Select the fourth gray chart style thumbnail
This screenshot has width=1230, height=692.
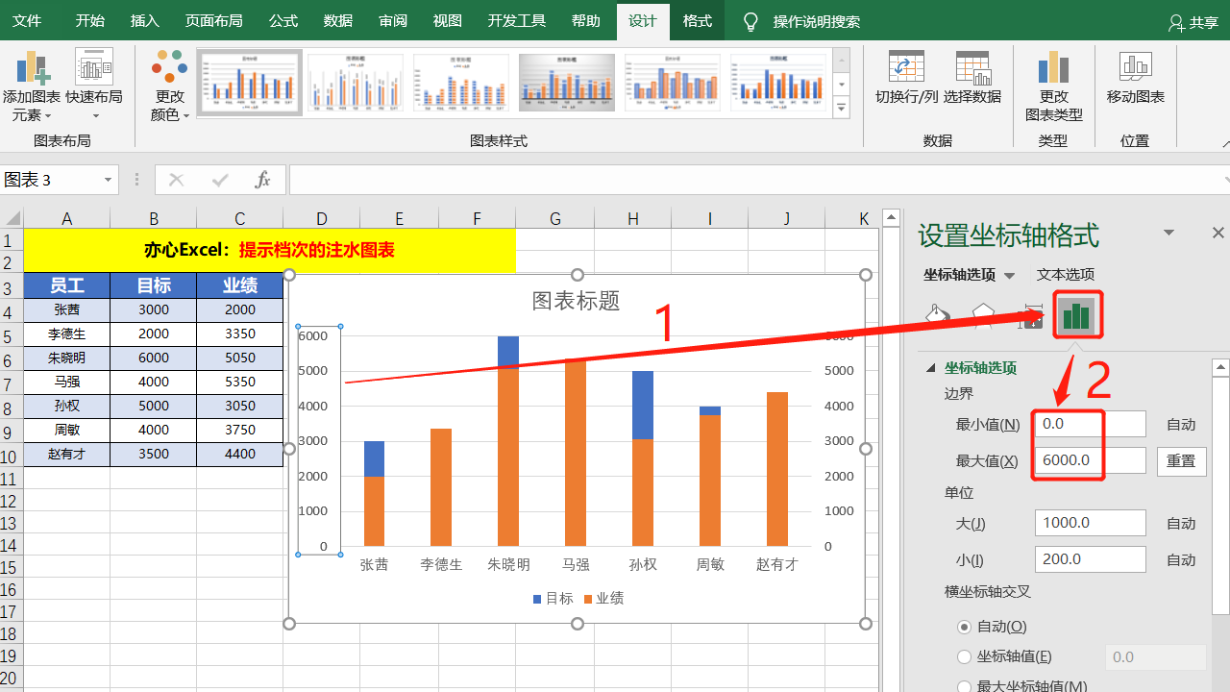click(x=567, y=84)
